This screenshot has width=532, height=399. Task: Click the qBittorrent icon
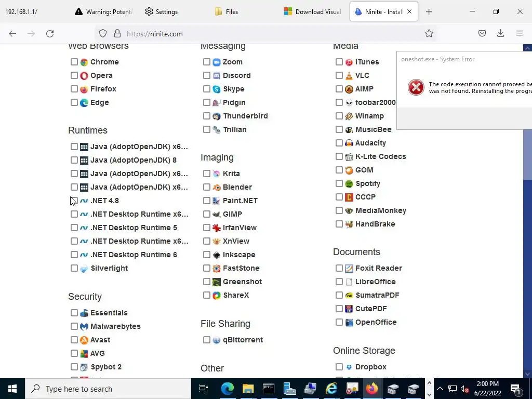tap(217, 340)
